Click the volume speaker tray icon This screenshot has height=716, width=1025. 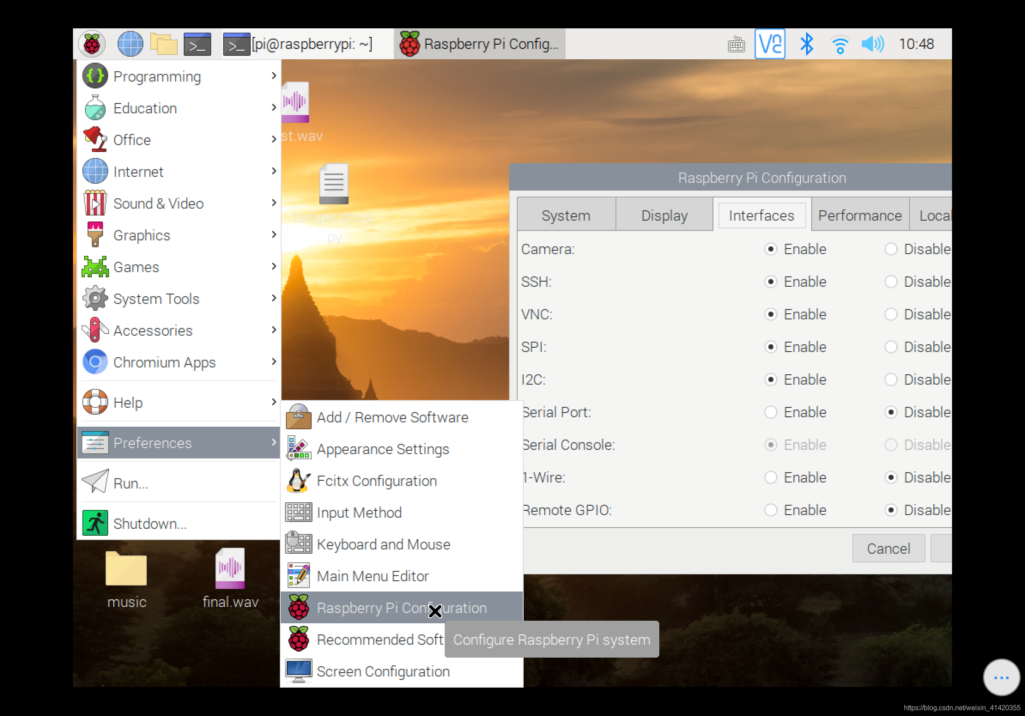pos(872,44)
